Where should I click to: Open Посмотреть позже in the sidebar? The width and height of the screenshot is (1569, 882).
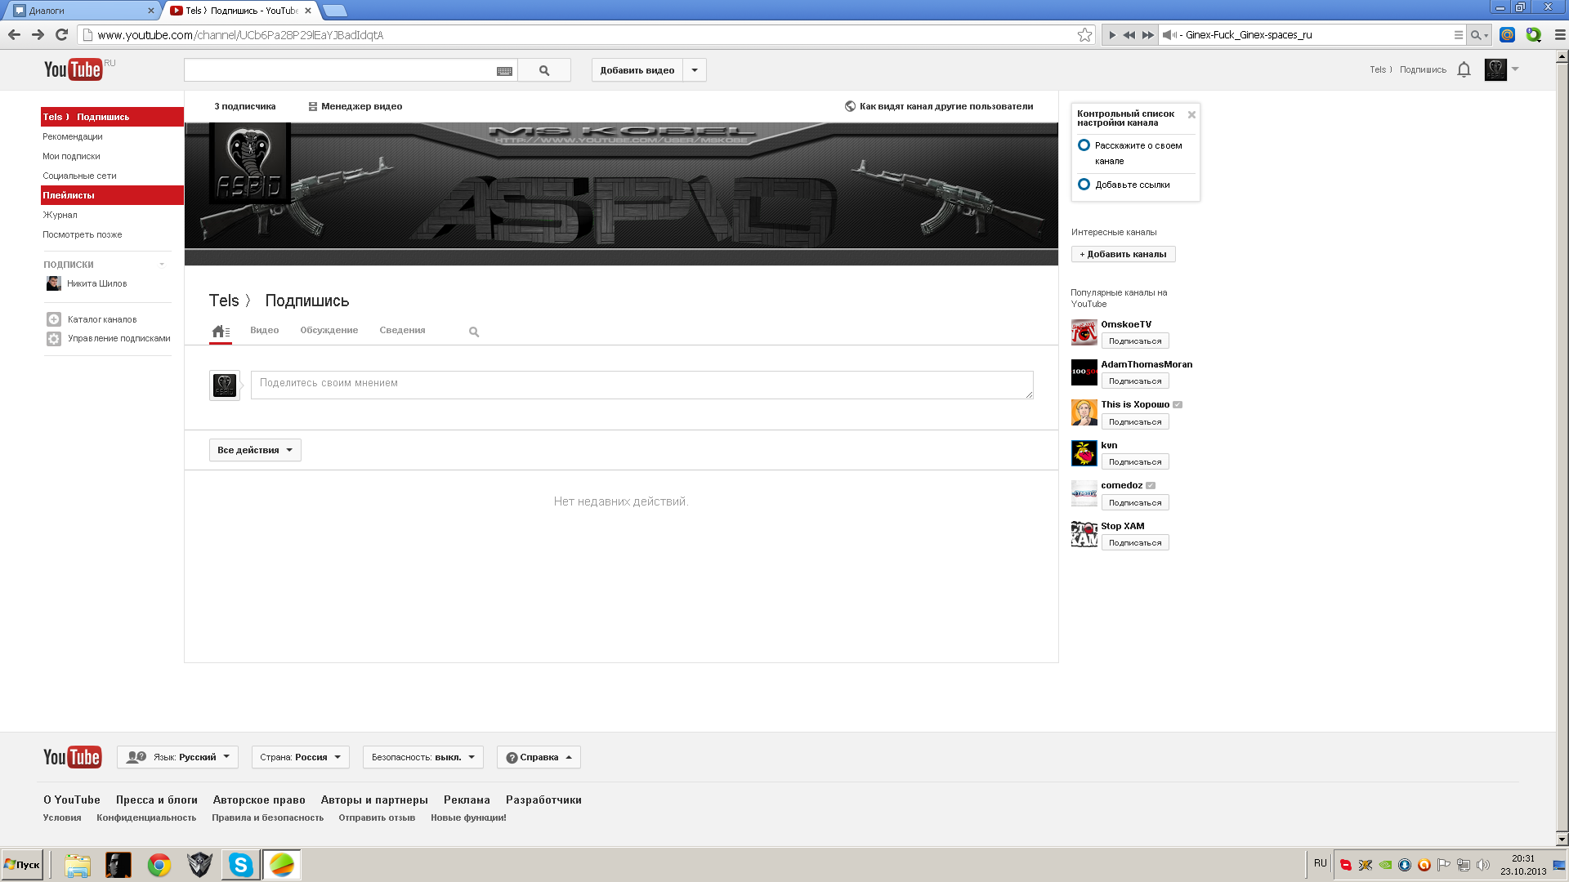coord(82,234)
